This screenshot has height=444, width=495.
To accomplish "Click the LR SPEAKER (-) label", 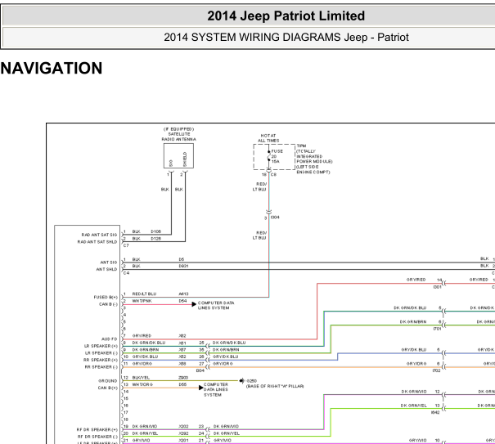I will (101, 352).
